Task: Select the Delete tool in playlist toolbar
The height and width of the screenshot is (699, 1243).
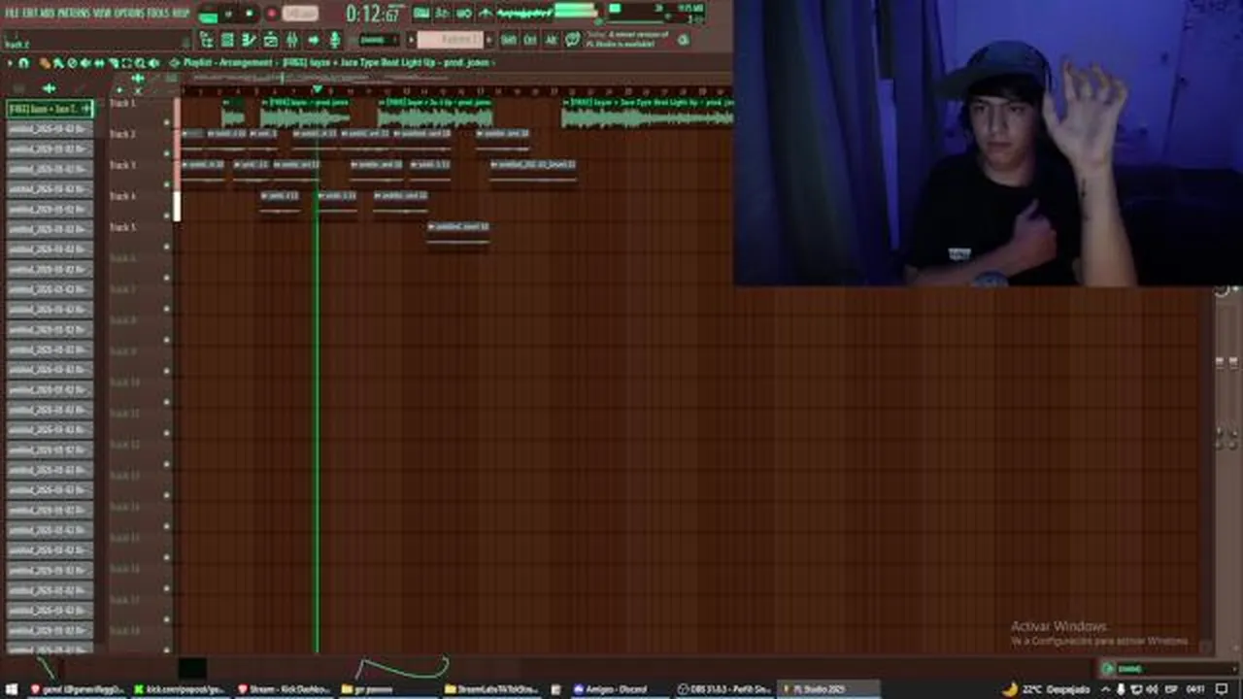Action: click(x=72, y=63)
